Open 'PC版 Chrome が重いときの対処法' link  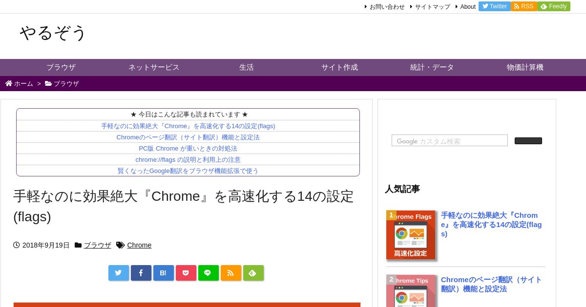coord(188,148)
